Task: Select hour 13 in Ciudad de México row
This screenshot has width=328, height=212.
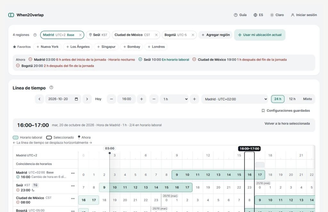Action: pos(301,200)
